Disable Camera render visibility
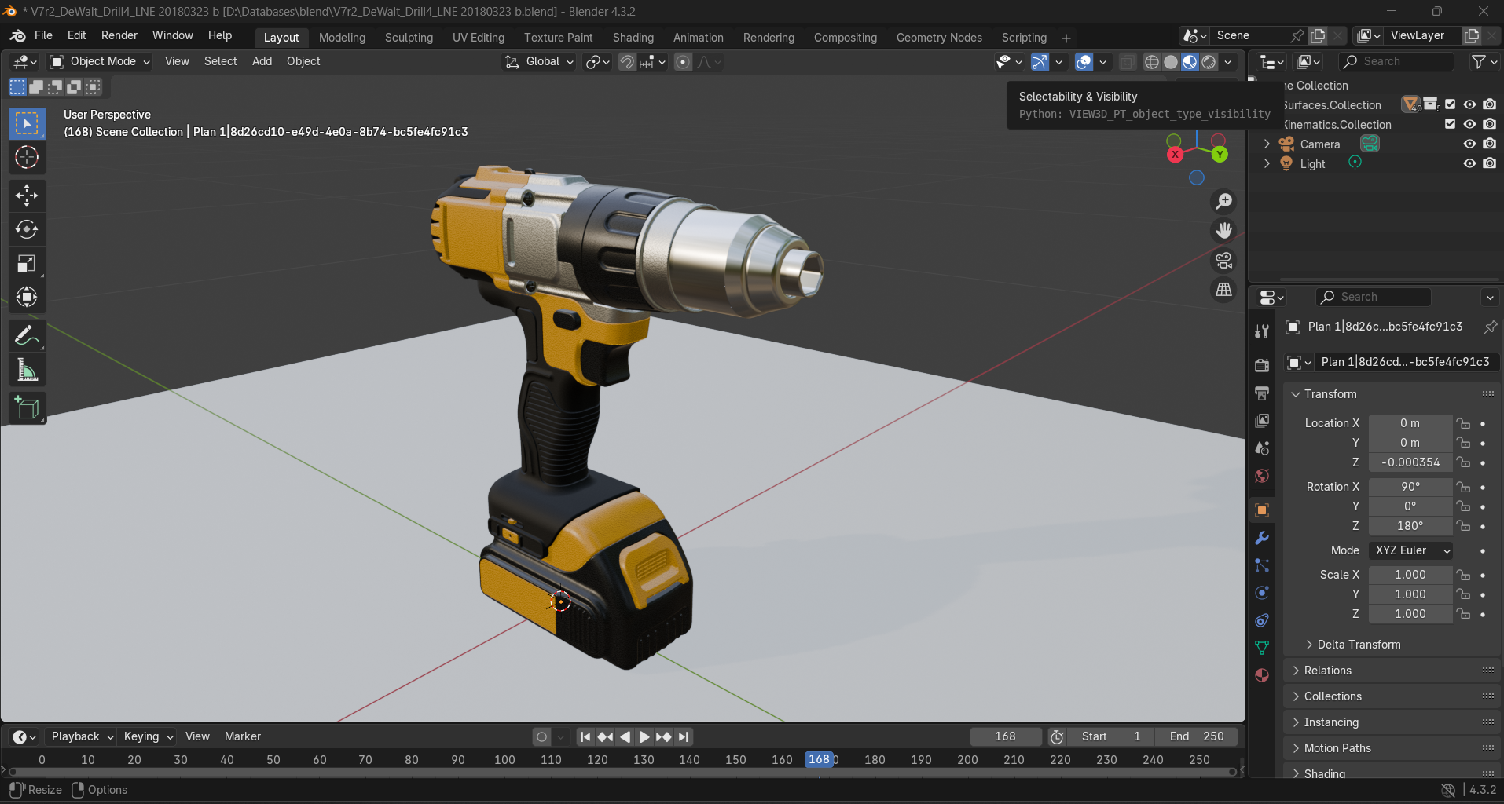This screenshot has height=804, width=1504. pyautogui.click(x=1489, y=144)
